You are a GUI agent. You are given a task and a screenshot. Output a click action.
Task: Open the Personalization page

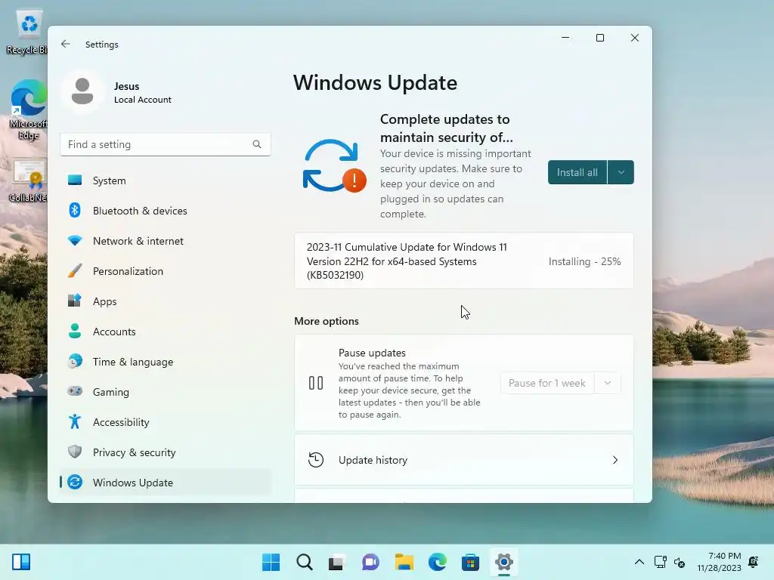tap(165, 271)
